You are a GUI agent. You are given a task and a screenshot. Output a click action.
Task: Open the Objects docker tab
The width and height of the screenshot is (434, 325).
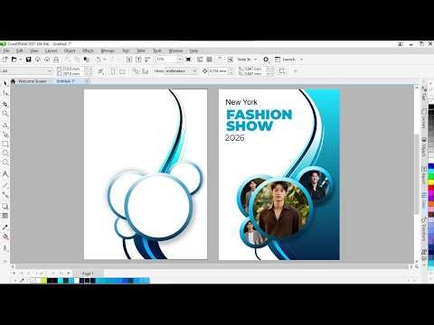(424, 147)
